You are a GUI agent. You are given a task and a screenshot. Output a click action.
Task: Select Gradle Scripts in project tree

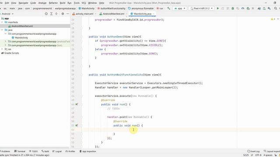click(12, 53)
